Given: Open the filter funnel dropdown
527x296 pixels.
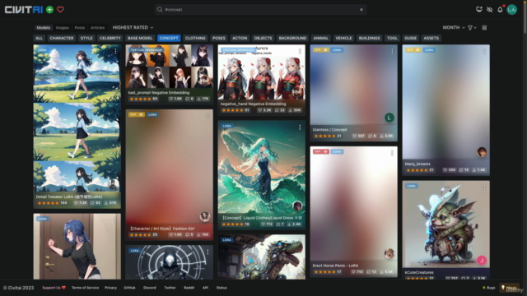Looking at the screenshot, I should pyautogui.click(x=472, y=27).
